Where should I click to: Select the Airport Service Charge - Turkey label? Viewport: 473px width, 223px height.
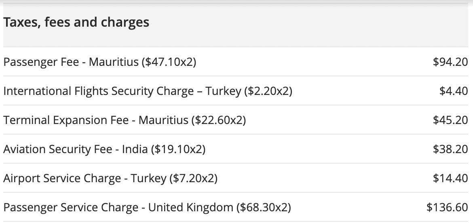click(85, 179)
